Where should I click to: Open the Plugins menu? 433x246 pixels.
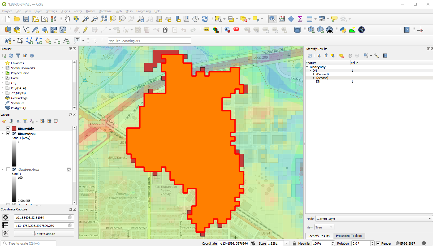coord(65,11)
